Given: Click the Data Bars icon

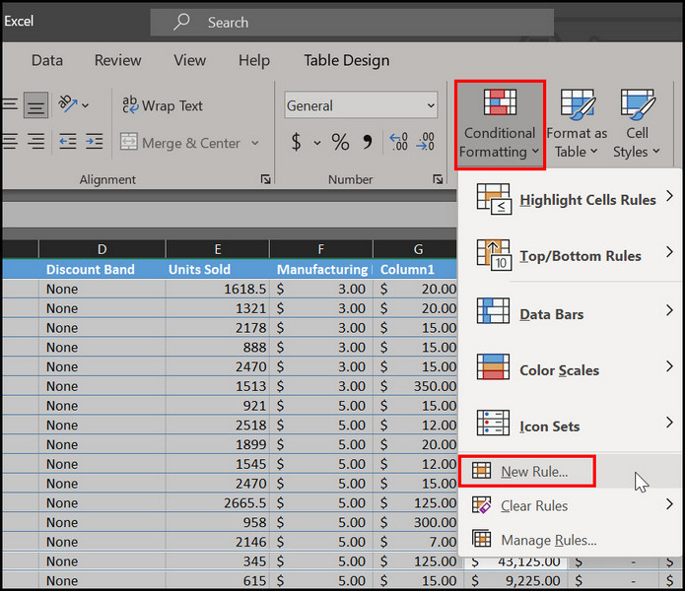Looking at the screenshot, I should [x=493, y=311].
